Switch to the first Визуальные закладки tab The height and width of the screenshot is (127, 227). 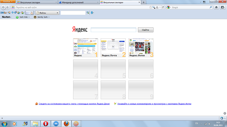click(x=37, y=2)
